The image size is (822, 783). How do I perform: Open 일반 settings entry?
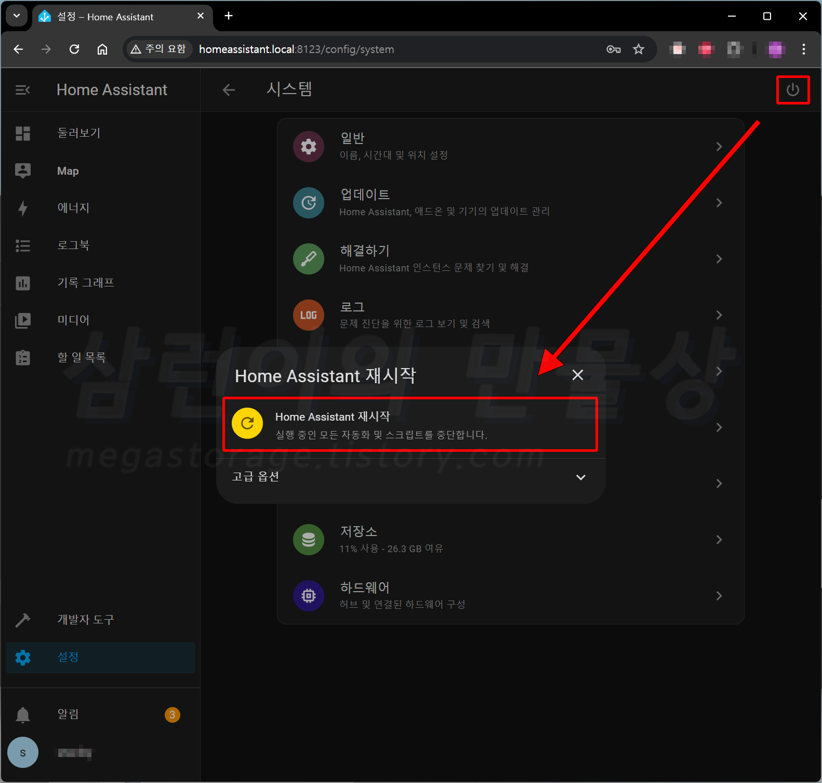click(x=511, y=147)
